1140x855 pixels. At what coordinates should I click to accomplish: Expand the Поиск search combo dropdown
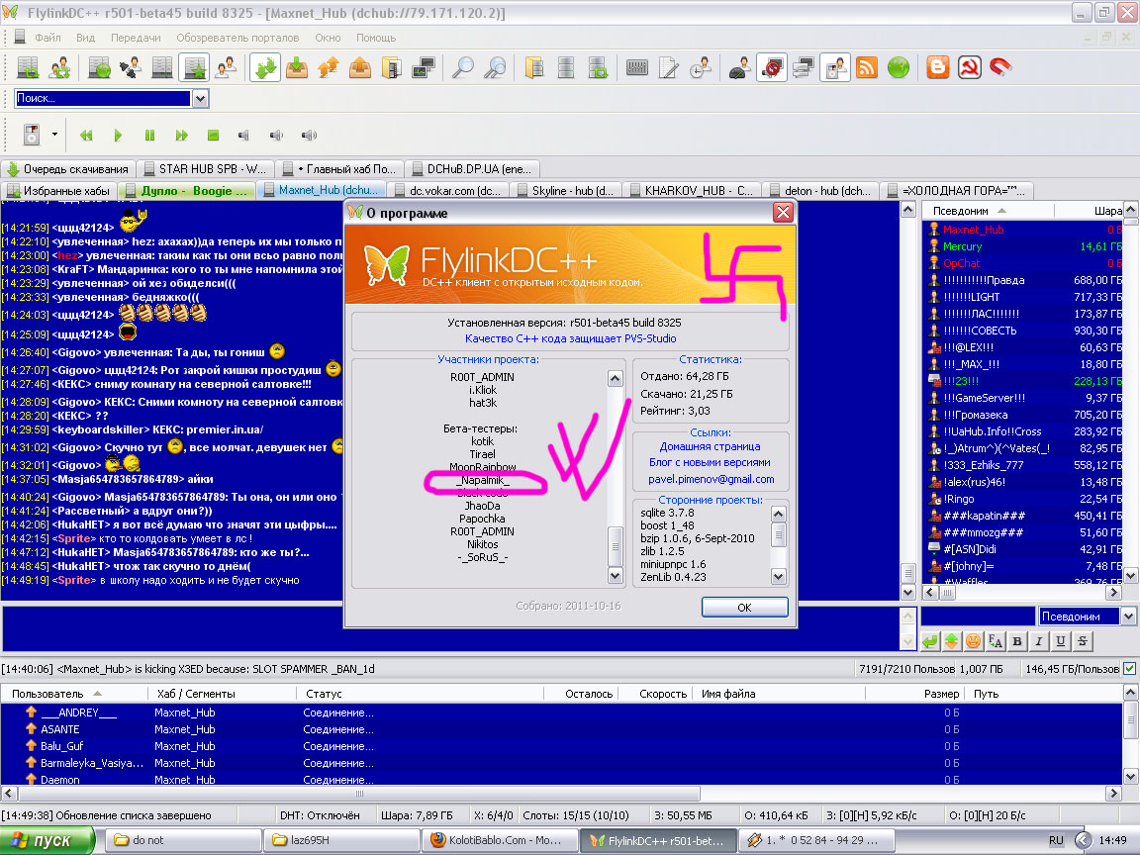click(201, 98)
